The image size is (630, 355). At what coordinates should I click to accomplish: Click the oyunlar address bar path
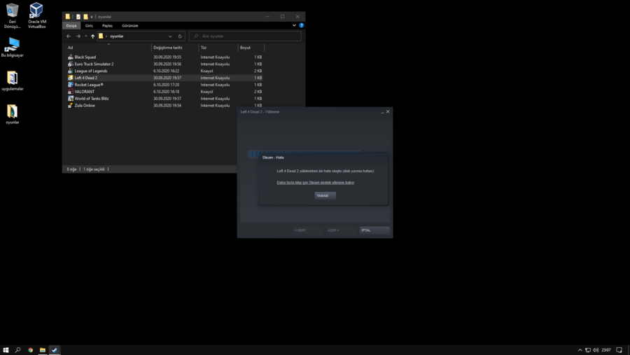[x=116, y=36]
